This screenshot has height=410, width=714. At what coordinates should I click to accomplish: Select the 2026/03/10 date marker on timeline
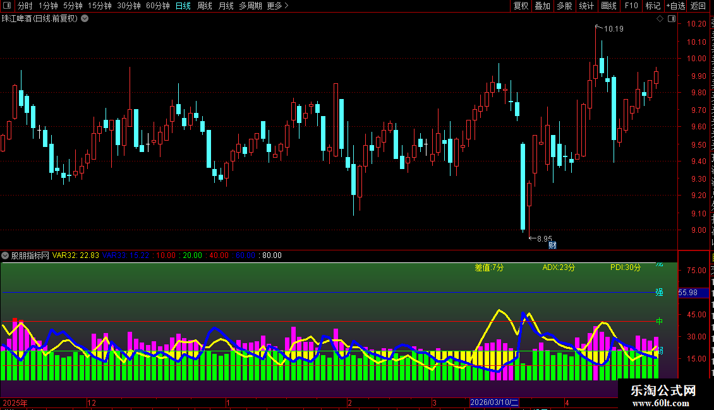[x=494, y=402]
